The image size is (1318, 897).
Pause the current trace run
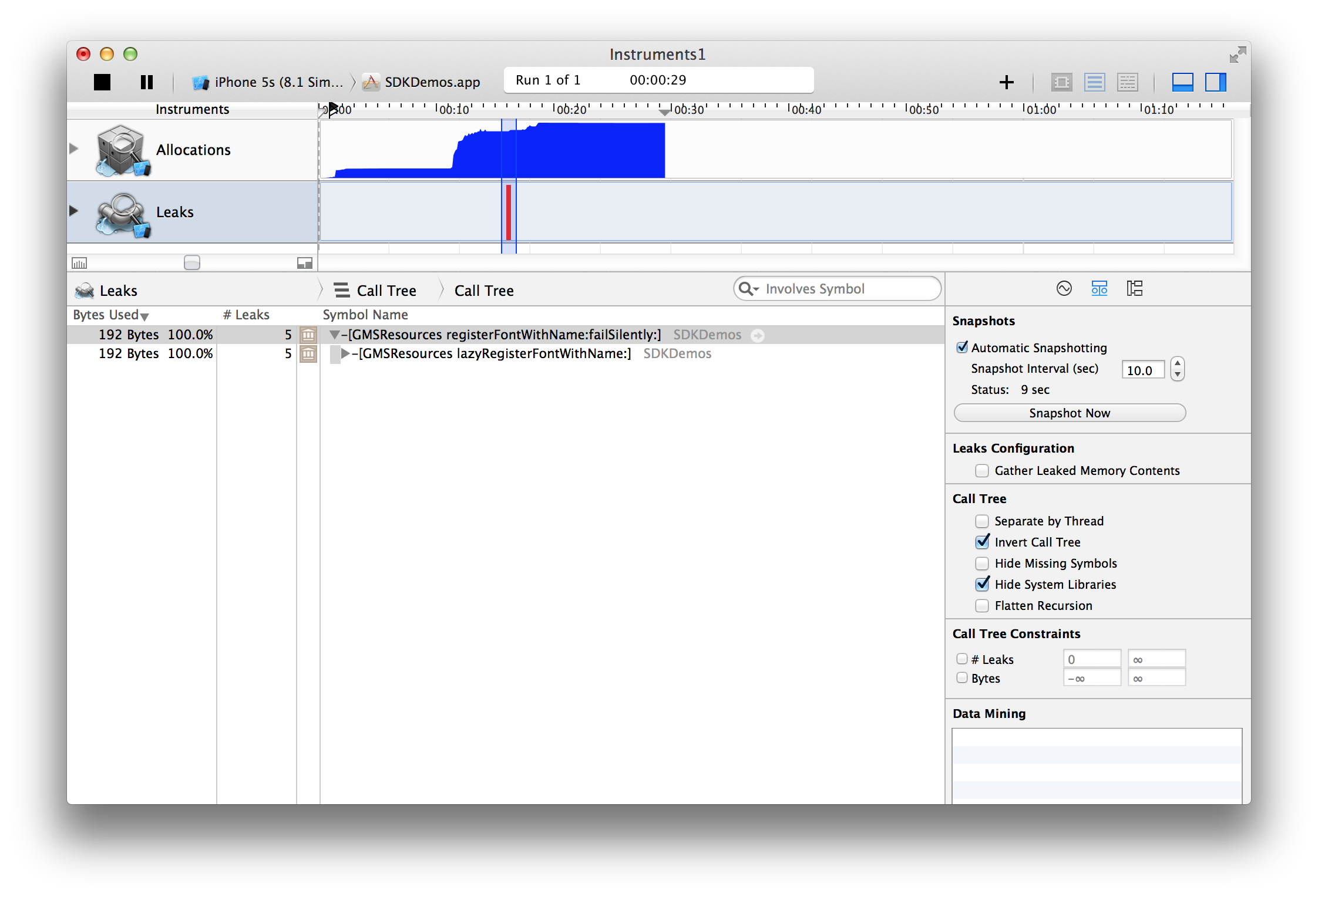(x=147, y=82)
